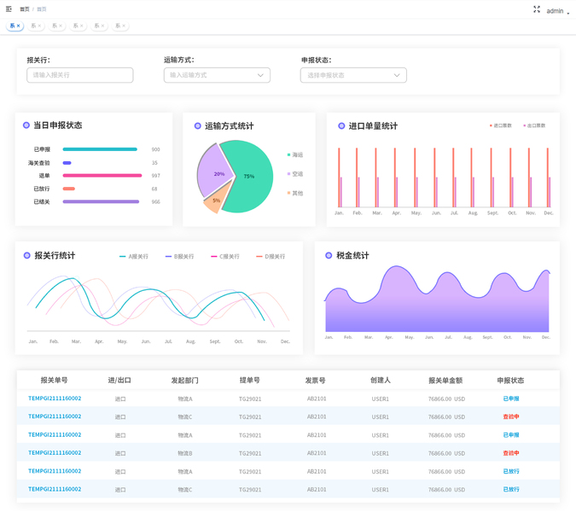Toggle the D报关行 series legend
Screen dimensions: 576x512
pos(271,256)
